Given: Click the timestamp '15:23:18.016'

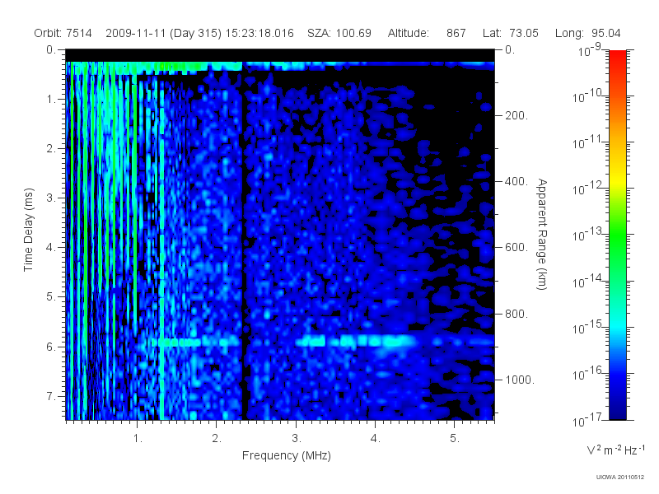Looking at the screenshot, I should coord(259,33).
